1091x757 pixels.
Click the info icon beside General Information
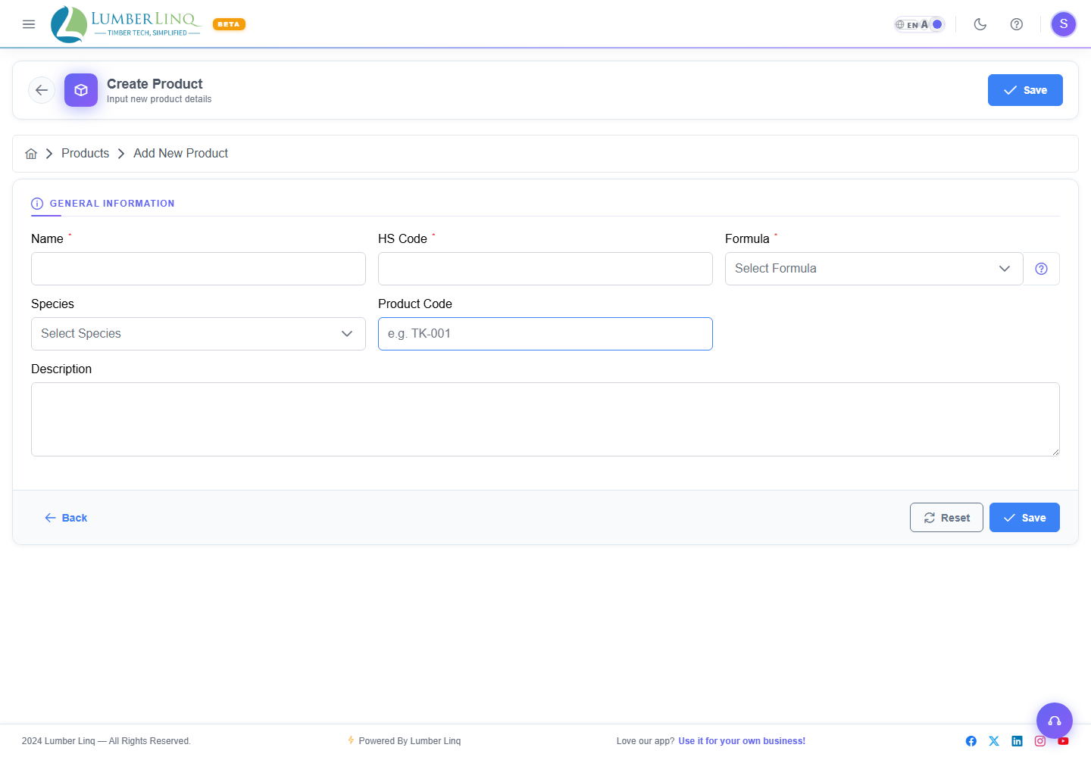point(37,204)
